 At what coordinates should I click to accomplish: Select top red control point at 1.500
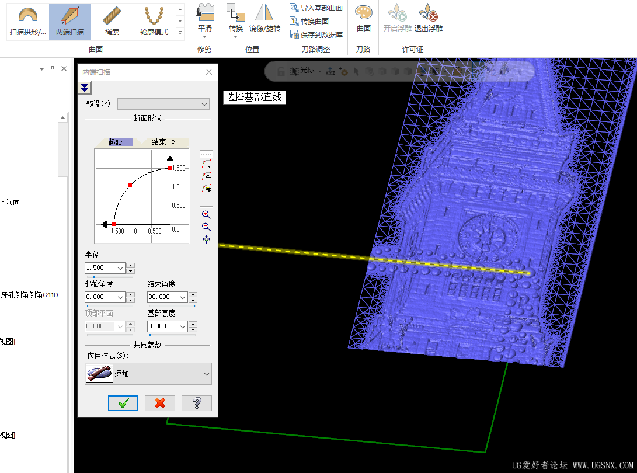pyautogui.click(x=170, y=168)
